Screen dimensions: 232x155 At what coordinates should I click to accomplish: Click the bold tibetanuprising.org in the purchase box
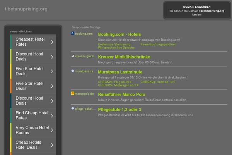(x=211, y=11)
